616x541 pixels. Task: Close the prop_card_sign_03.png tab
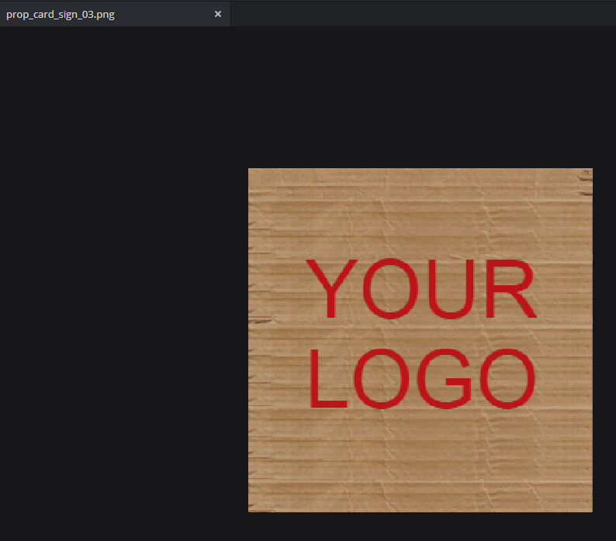tap(218, 14)
